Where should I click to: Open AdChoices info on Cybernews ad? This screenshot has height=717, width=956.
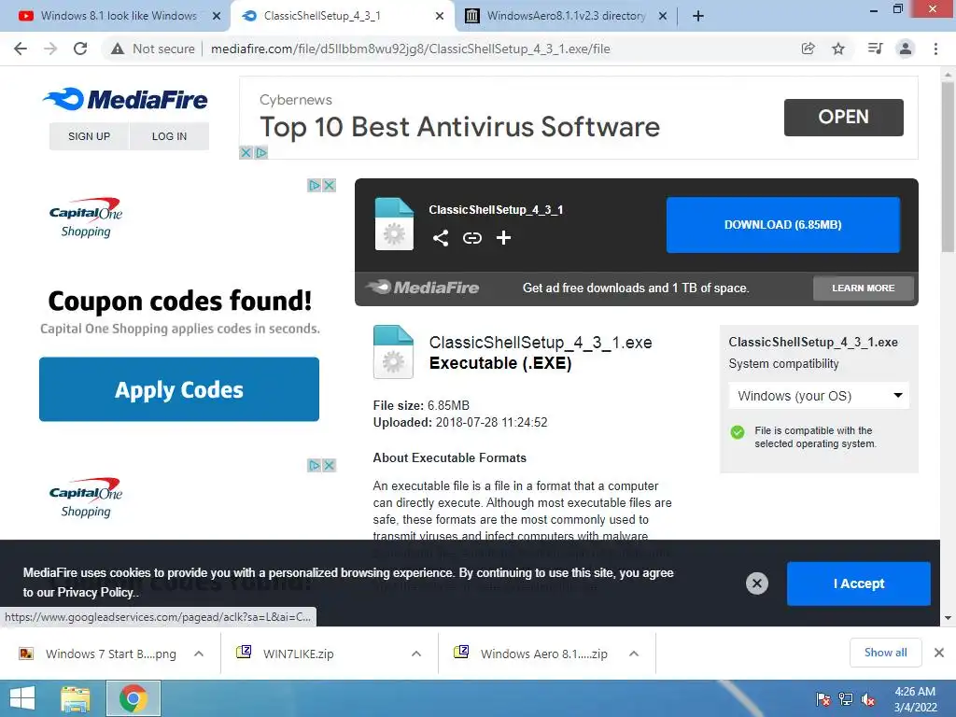[x=261, y=152]
